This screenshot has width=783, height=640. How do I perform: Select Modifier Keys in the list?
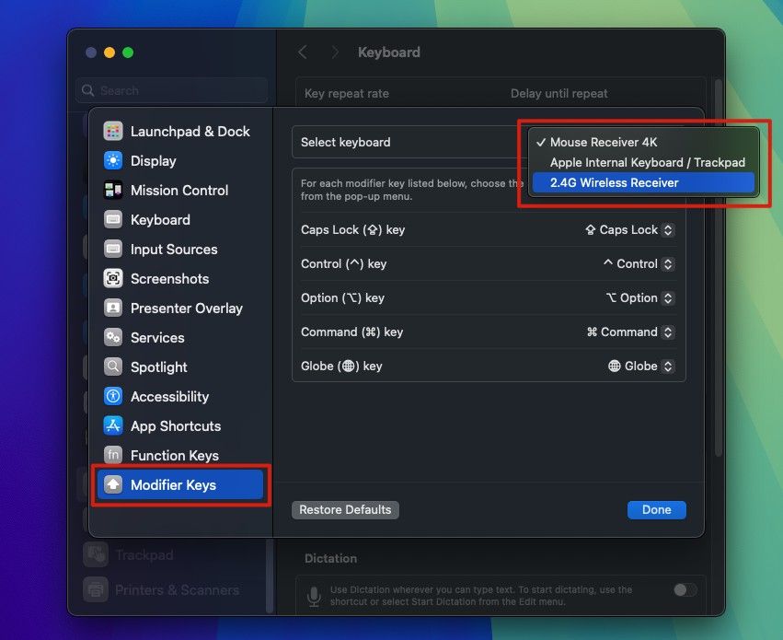tap(180, 484)
